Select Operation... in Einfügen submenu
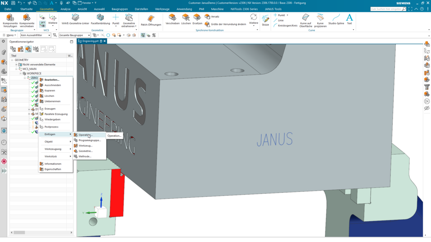Viewport: 431px width, 242px height. pyautogui.click(x=90, y=135)
